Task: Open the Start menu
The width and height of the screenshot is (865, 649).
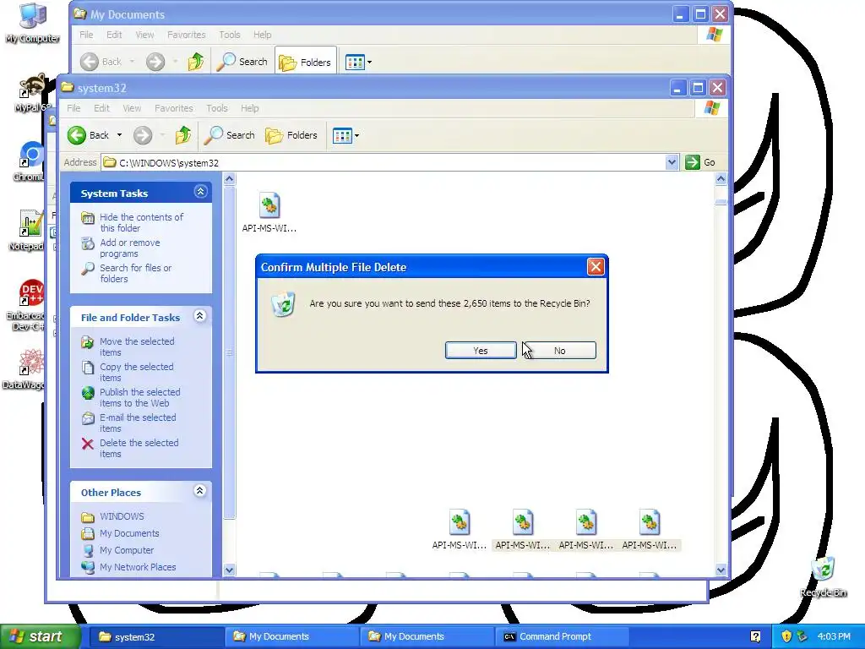Action: click(x=41, y=637)
